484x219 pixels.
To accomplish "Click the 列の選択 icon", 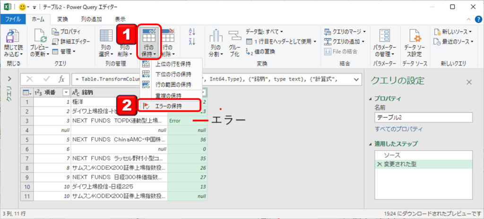I will 106,36.
